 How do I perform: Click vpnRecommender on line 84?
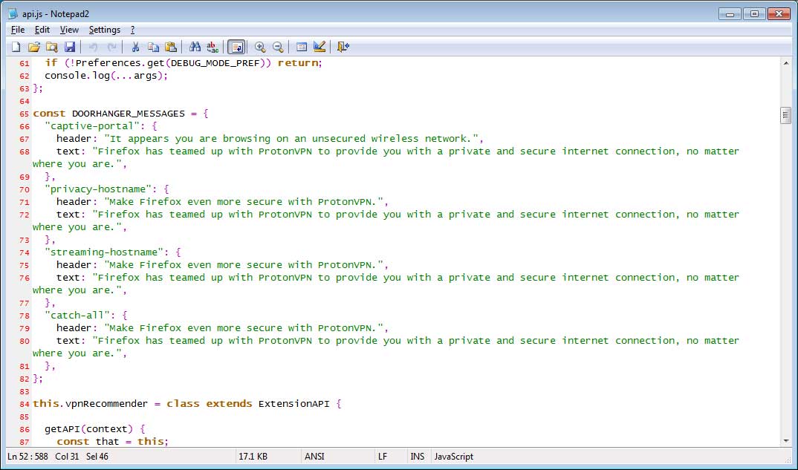[107, 404]
